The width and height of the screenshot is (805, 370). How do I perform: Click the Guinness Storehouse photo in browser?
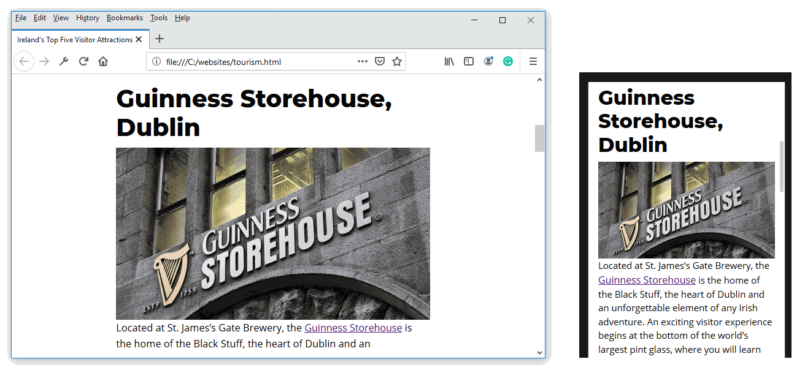pos(273,233)
